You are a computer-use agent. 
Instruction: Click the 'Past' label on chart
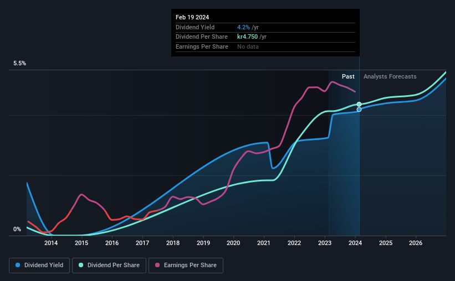click(x=348, y=76)
